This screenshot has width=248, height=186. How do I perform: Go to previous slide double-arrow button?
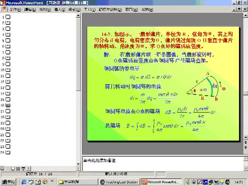click(245, 143)
